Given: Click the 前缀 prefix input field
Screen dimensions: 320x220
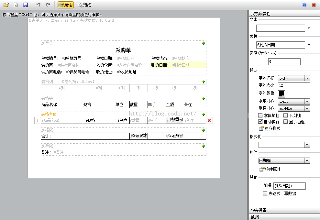Looking at the screenshot, I should (x=289, y=186).
